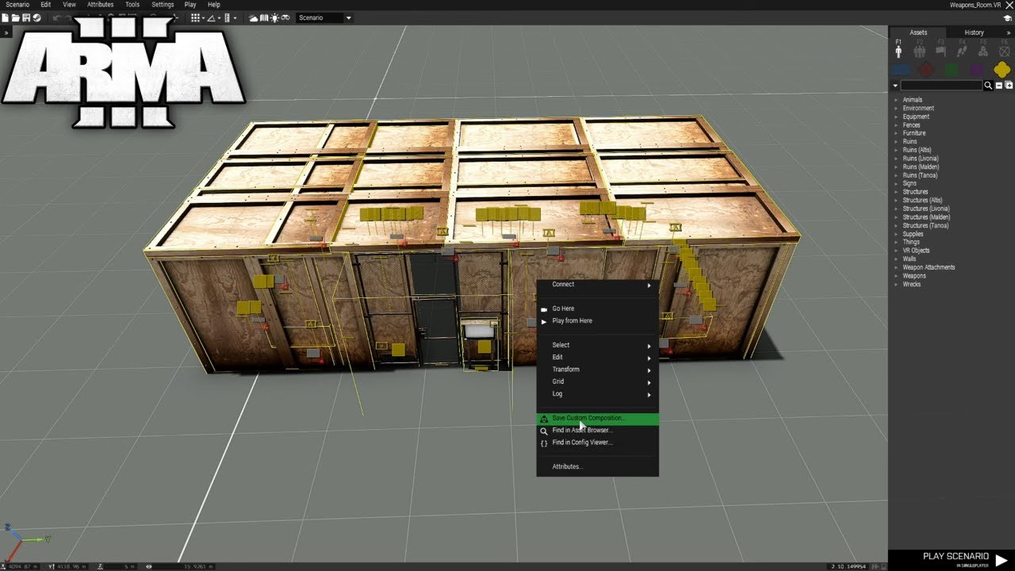
Task: Open the Help menu
Action: (214, 5)
